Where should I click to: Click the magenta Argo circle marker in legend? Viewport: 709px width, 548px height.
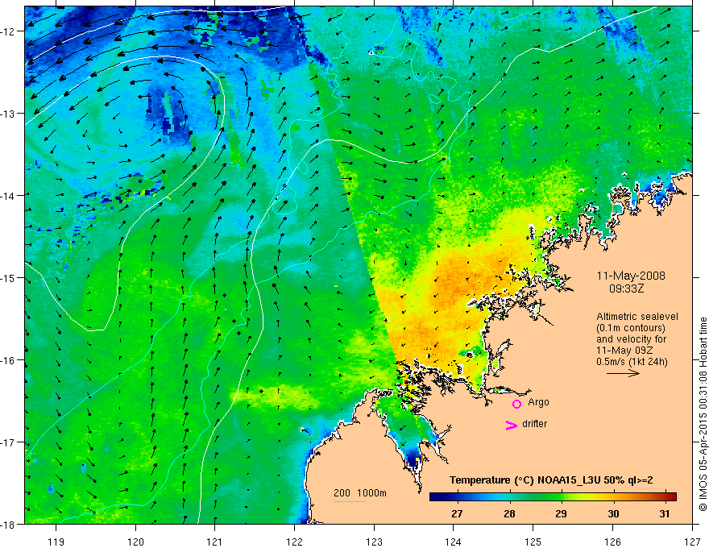click(516, 404)
